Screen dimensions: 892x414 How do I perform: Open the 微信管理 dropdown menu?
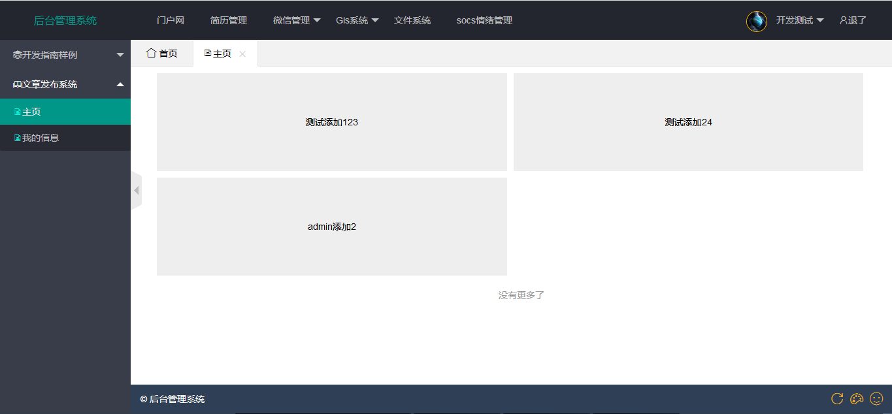point(297,20)
